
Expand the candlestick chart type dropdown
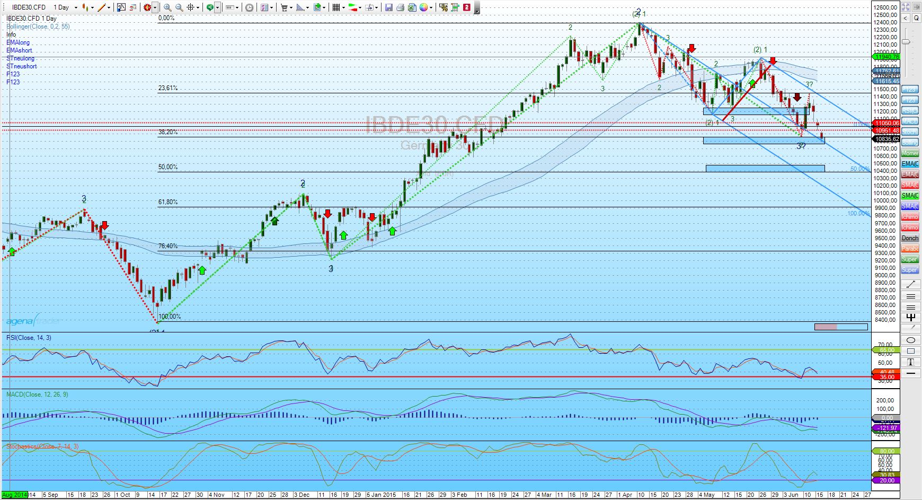[92, 7]
